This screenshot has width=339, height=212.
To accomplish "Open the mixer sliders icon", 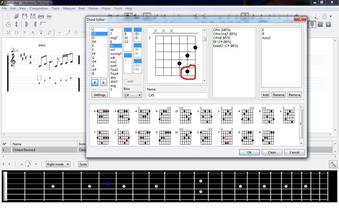I will (320, 24).
